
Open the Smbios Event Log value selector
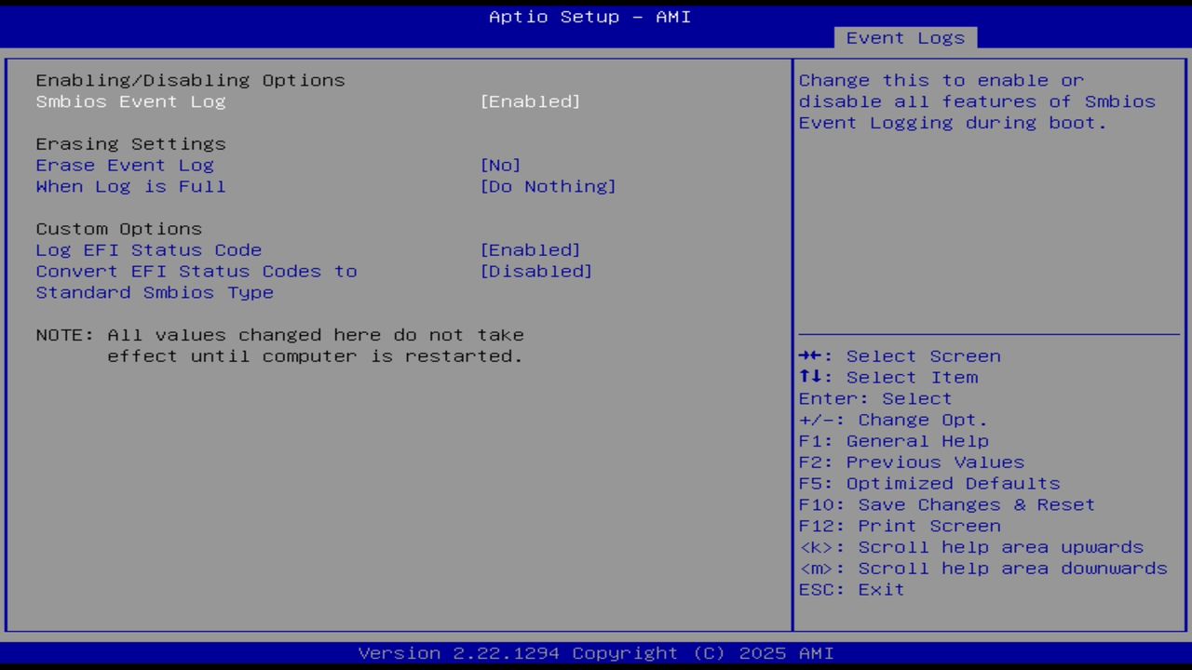click(x=530, y=101)
